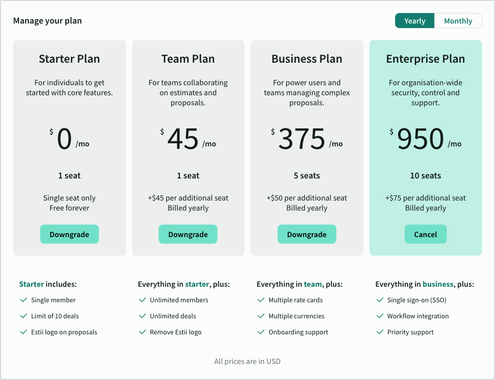This screenshot has height=380, width=495.
Task: Select the Yearly billing option
Action: click(x=415, y=21)
